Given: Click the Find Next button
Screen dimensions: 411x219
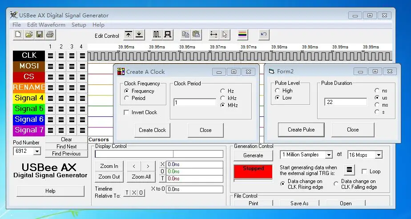Looking at the screenshot, I should point(67,147).
